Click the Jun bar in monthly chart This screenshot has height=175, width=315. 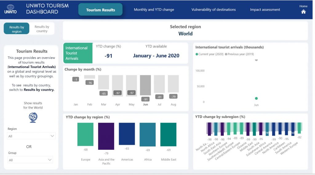(146, 86)
